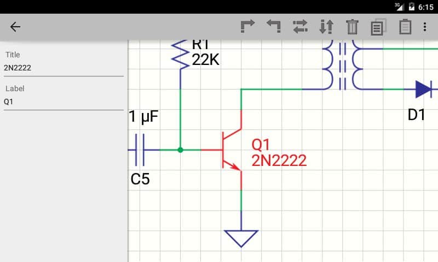The image size is (438, 262).
Task: Tap the 1 µF capacitor value text
Action: point(143,117)
